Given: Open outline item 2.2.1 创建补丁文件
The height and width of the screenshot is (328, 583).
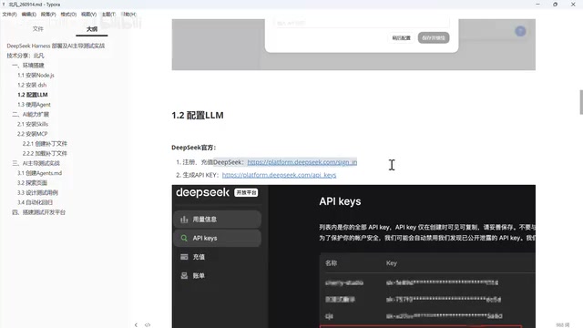Looking at the screenshot, I should (x=45, y=144).
